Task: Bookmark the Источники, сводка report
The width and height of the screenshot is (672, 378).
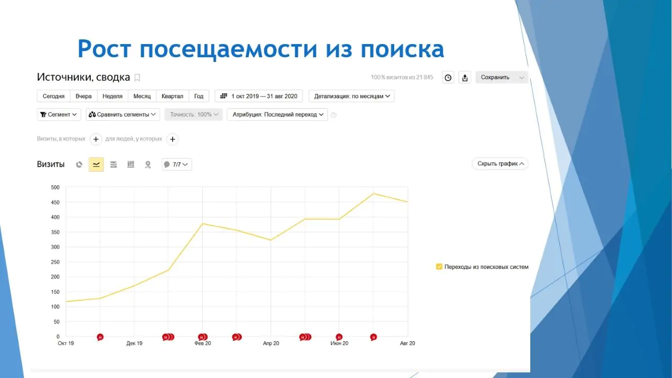Action: pyautogui.click(x=138, y=78)
